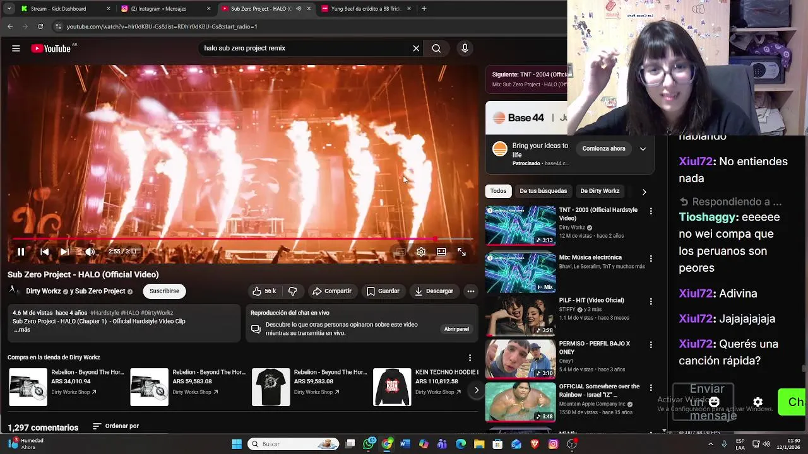Viewport: 808px width, 454px height.
Task: Play the PILF - HIT (Video Oficial) thumbnail
Action: click(x=520, y=316)
